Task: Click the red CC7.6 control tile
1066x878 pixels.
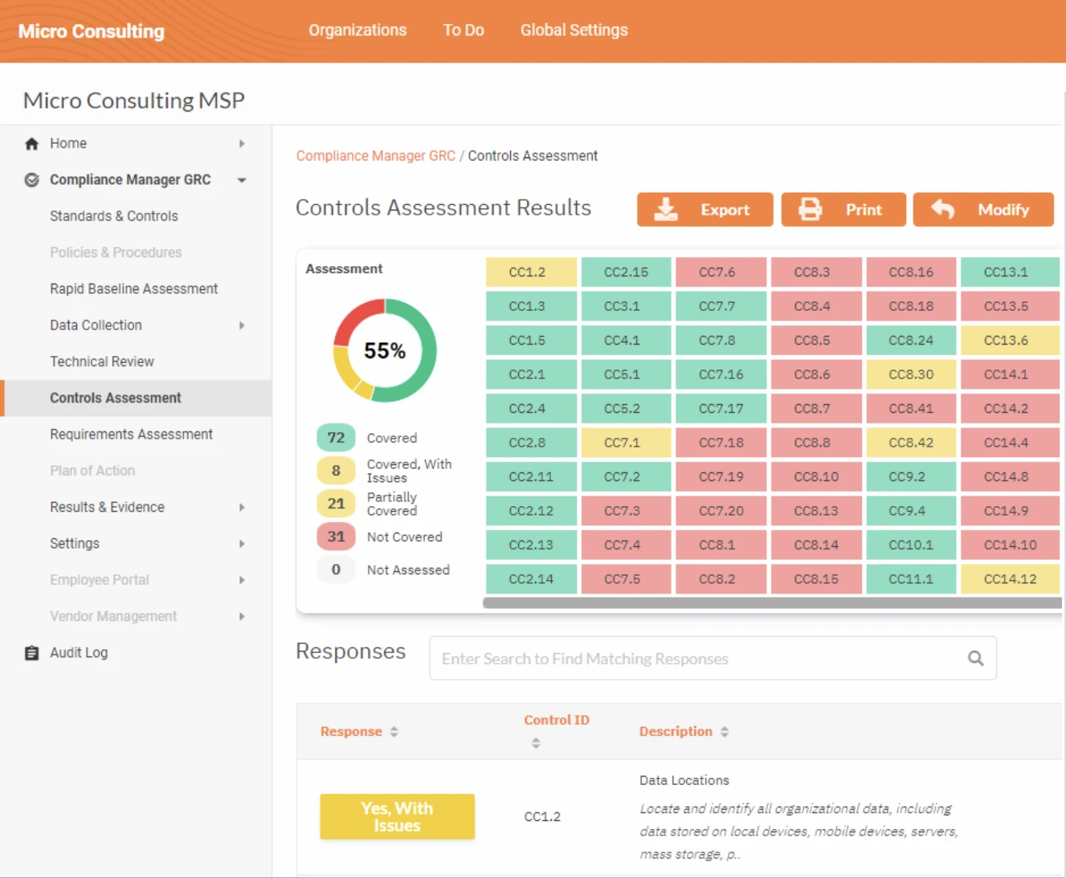Action: coord(721,272)
